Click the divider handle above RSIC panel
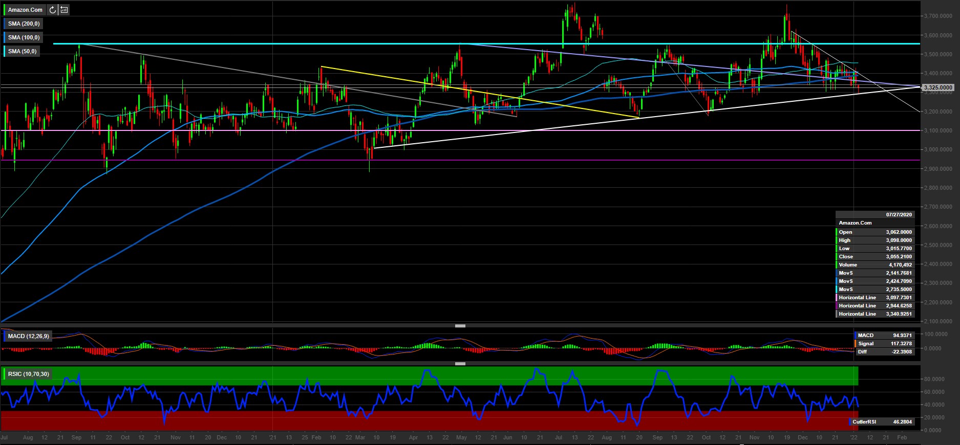 [x=460, y=364]
